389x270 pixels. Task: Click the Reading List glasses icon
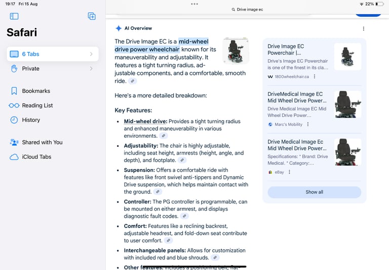(14, 105)
